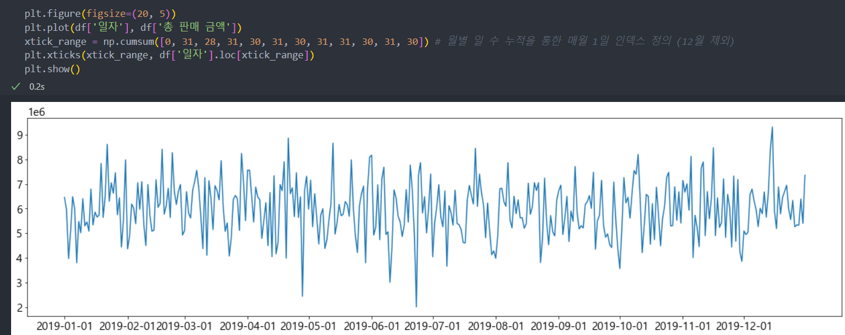The image size is (845, 335).
Task: Click the y-axis label 9
Action: [19, 135]
